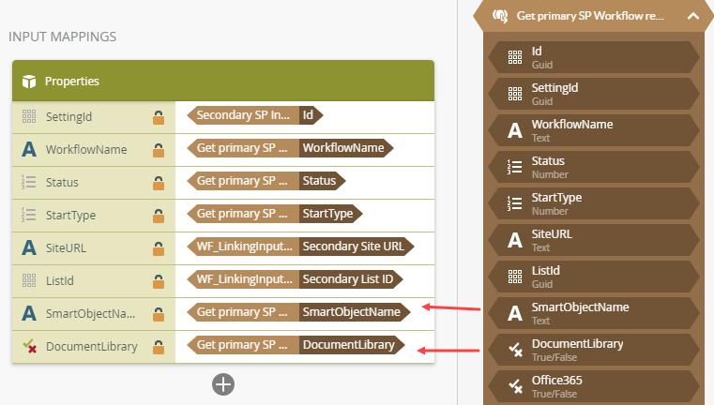Toggle the lock on the SiteURL row
The image size is (714, 405).
point(159,247)
